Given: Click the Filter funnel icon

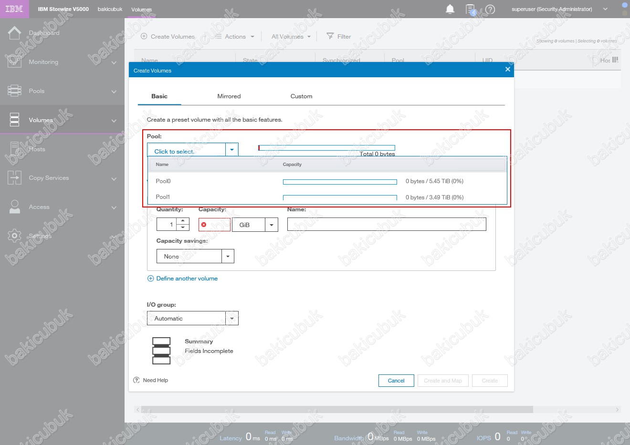Looking at the screenshot, I should click(x=330, y=36).
